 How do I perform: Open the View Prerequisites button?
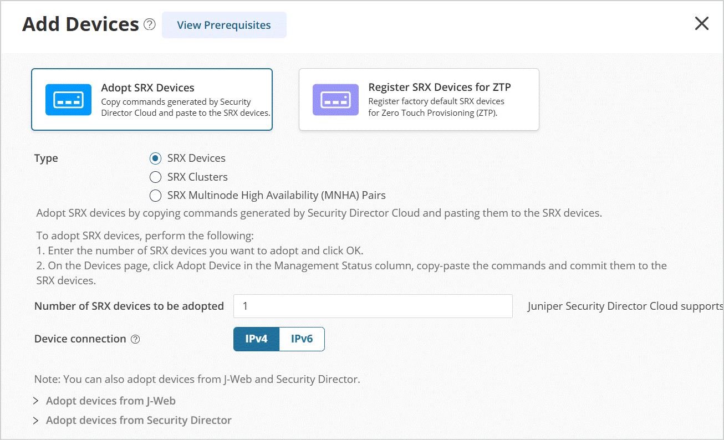click(224, 25)
